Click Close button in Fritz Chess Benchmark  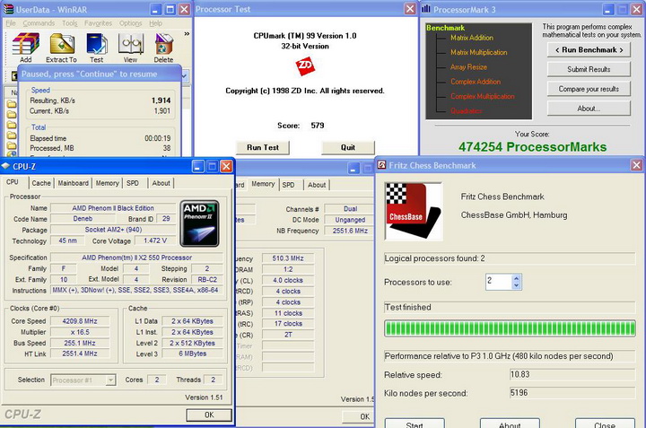click(605, 424)
